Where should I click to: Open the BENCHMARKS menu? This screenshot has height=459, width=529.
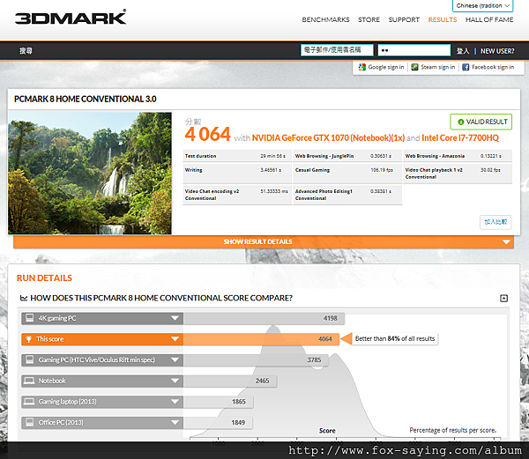(x=325, y=19)
